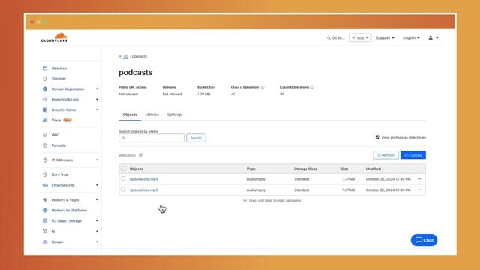Open the Chat button
Image resolution: width=480 pixels, height=270 pixels.
click(424, 240)
